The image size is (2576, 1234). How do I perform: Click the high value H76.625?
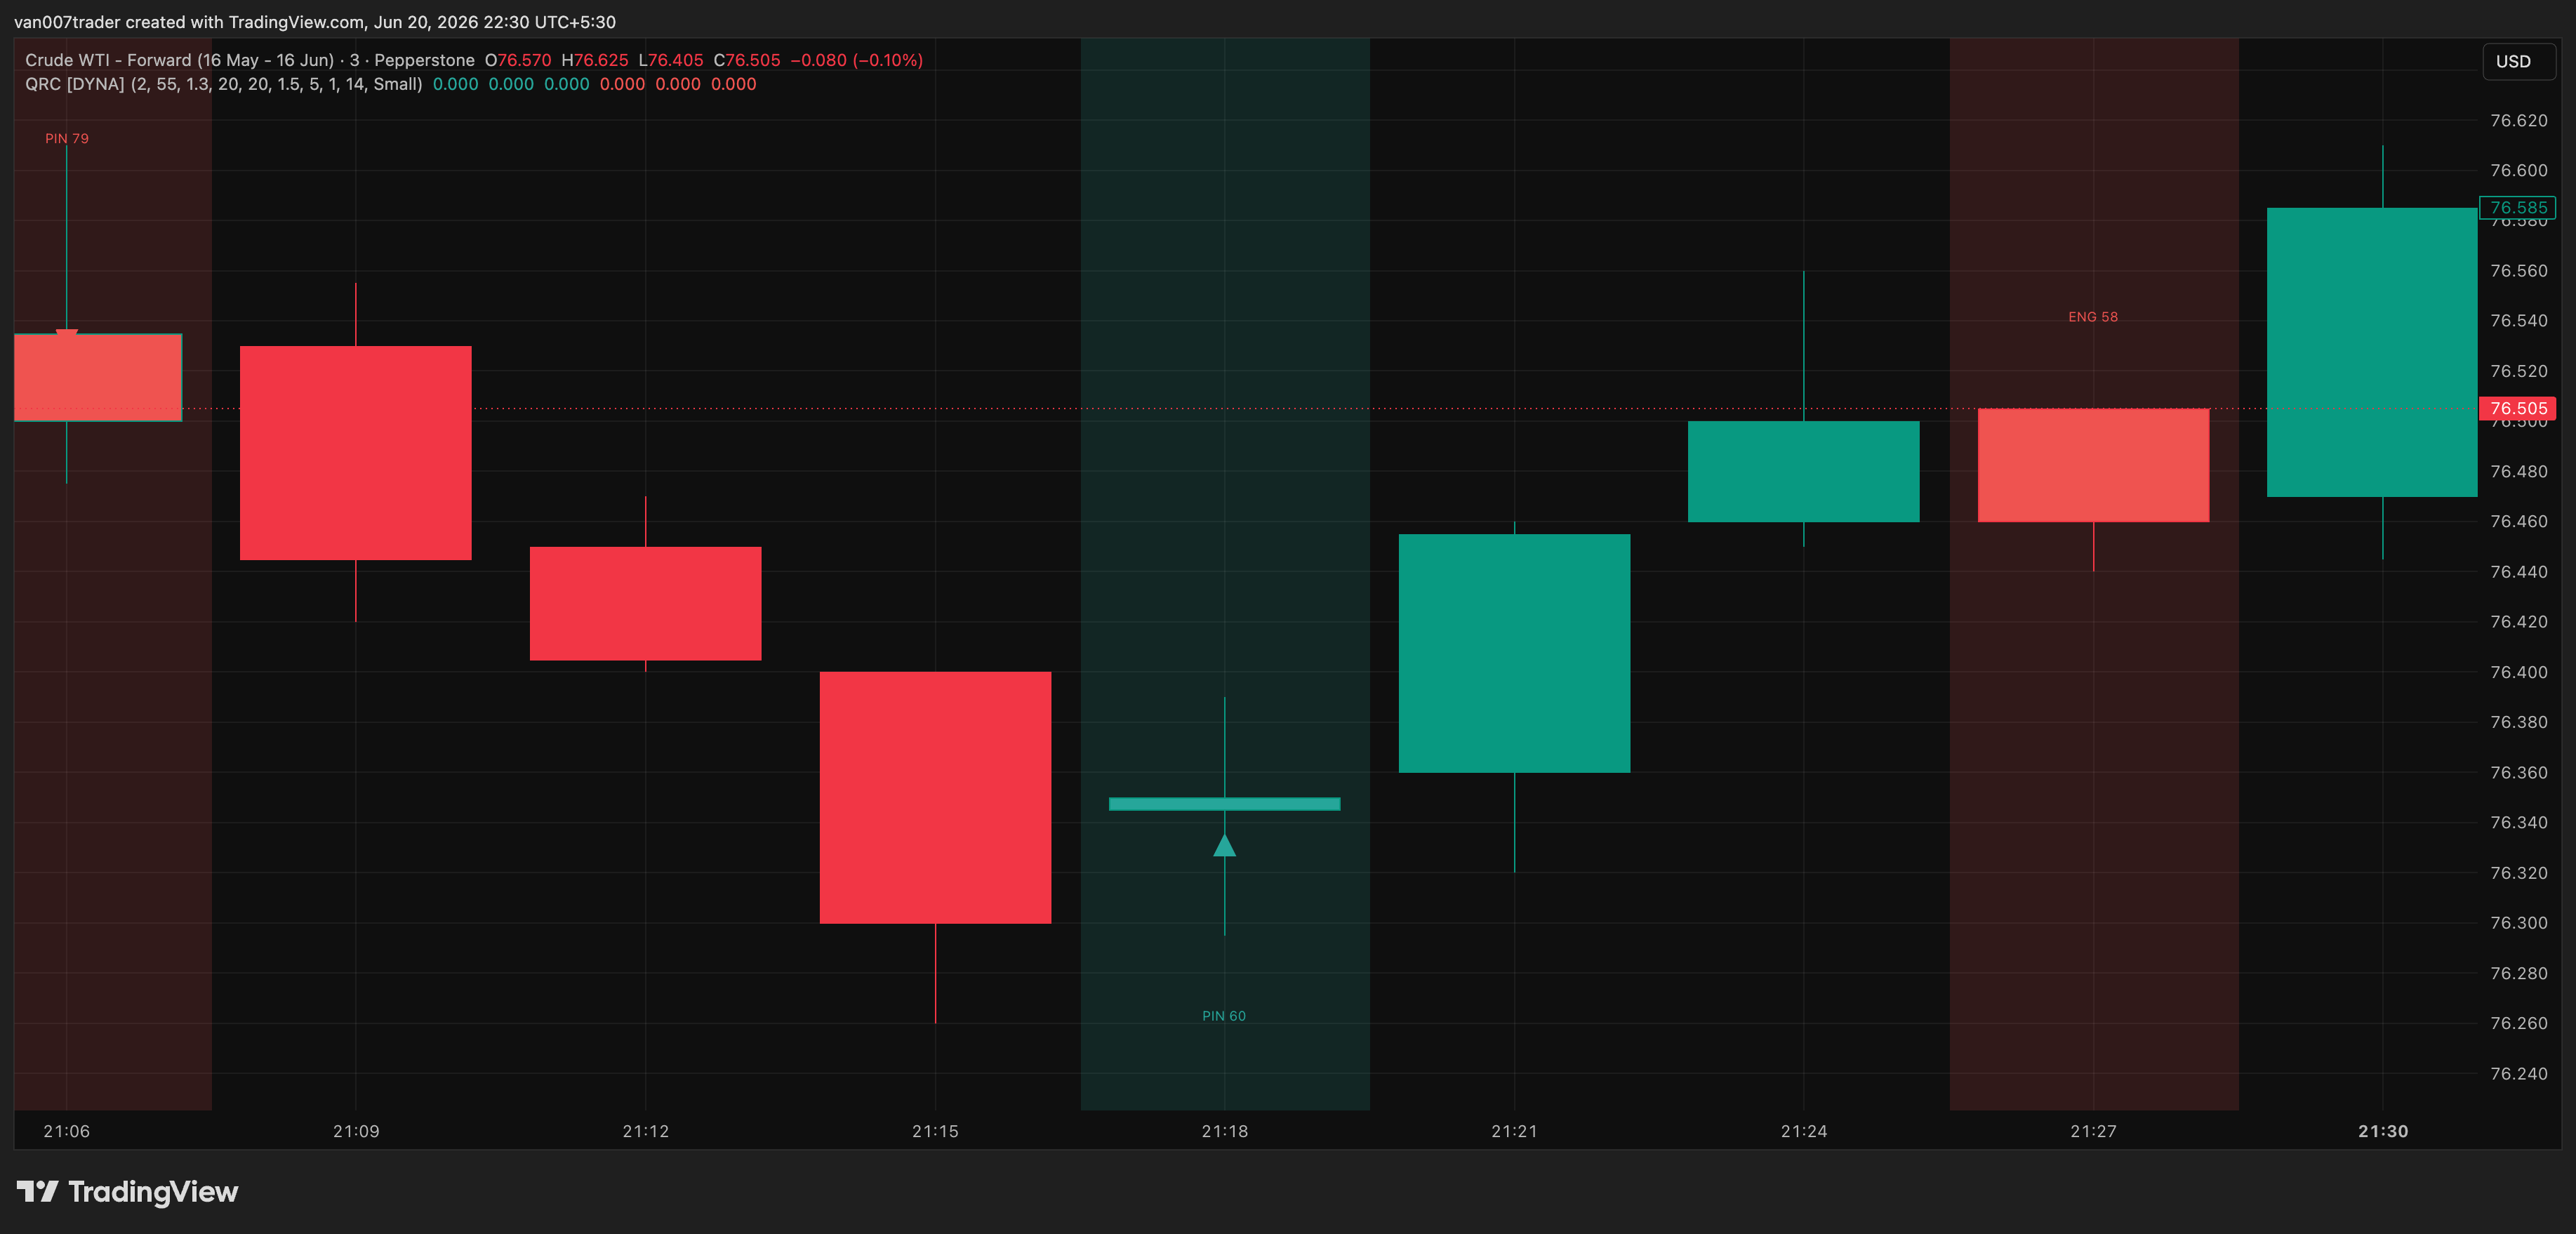595,60
